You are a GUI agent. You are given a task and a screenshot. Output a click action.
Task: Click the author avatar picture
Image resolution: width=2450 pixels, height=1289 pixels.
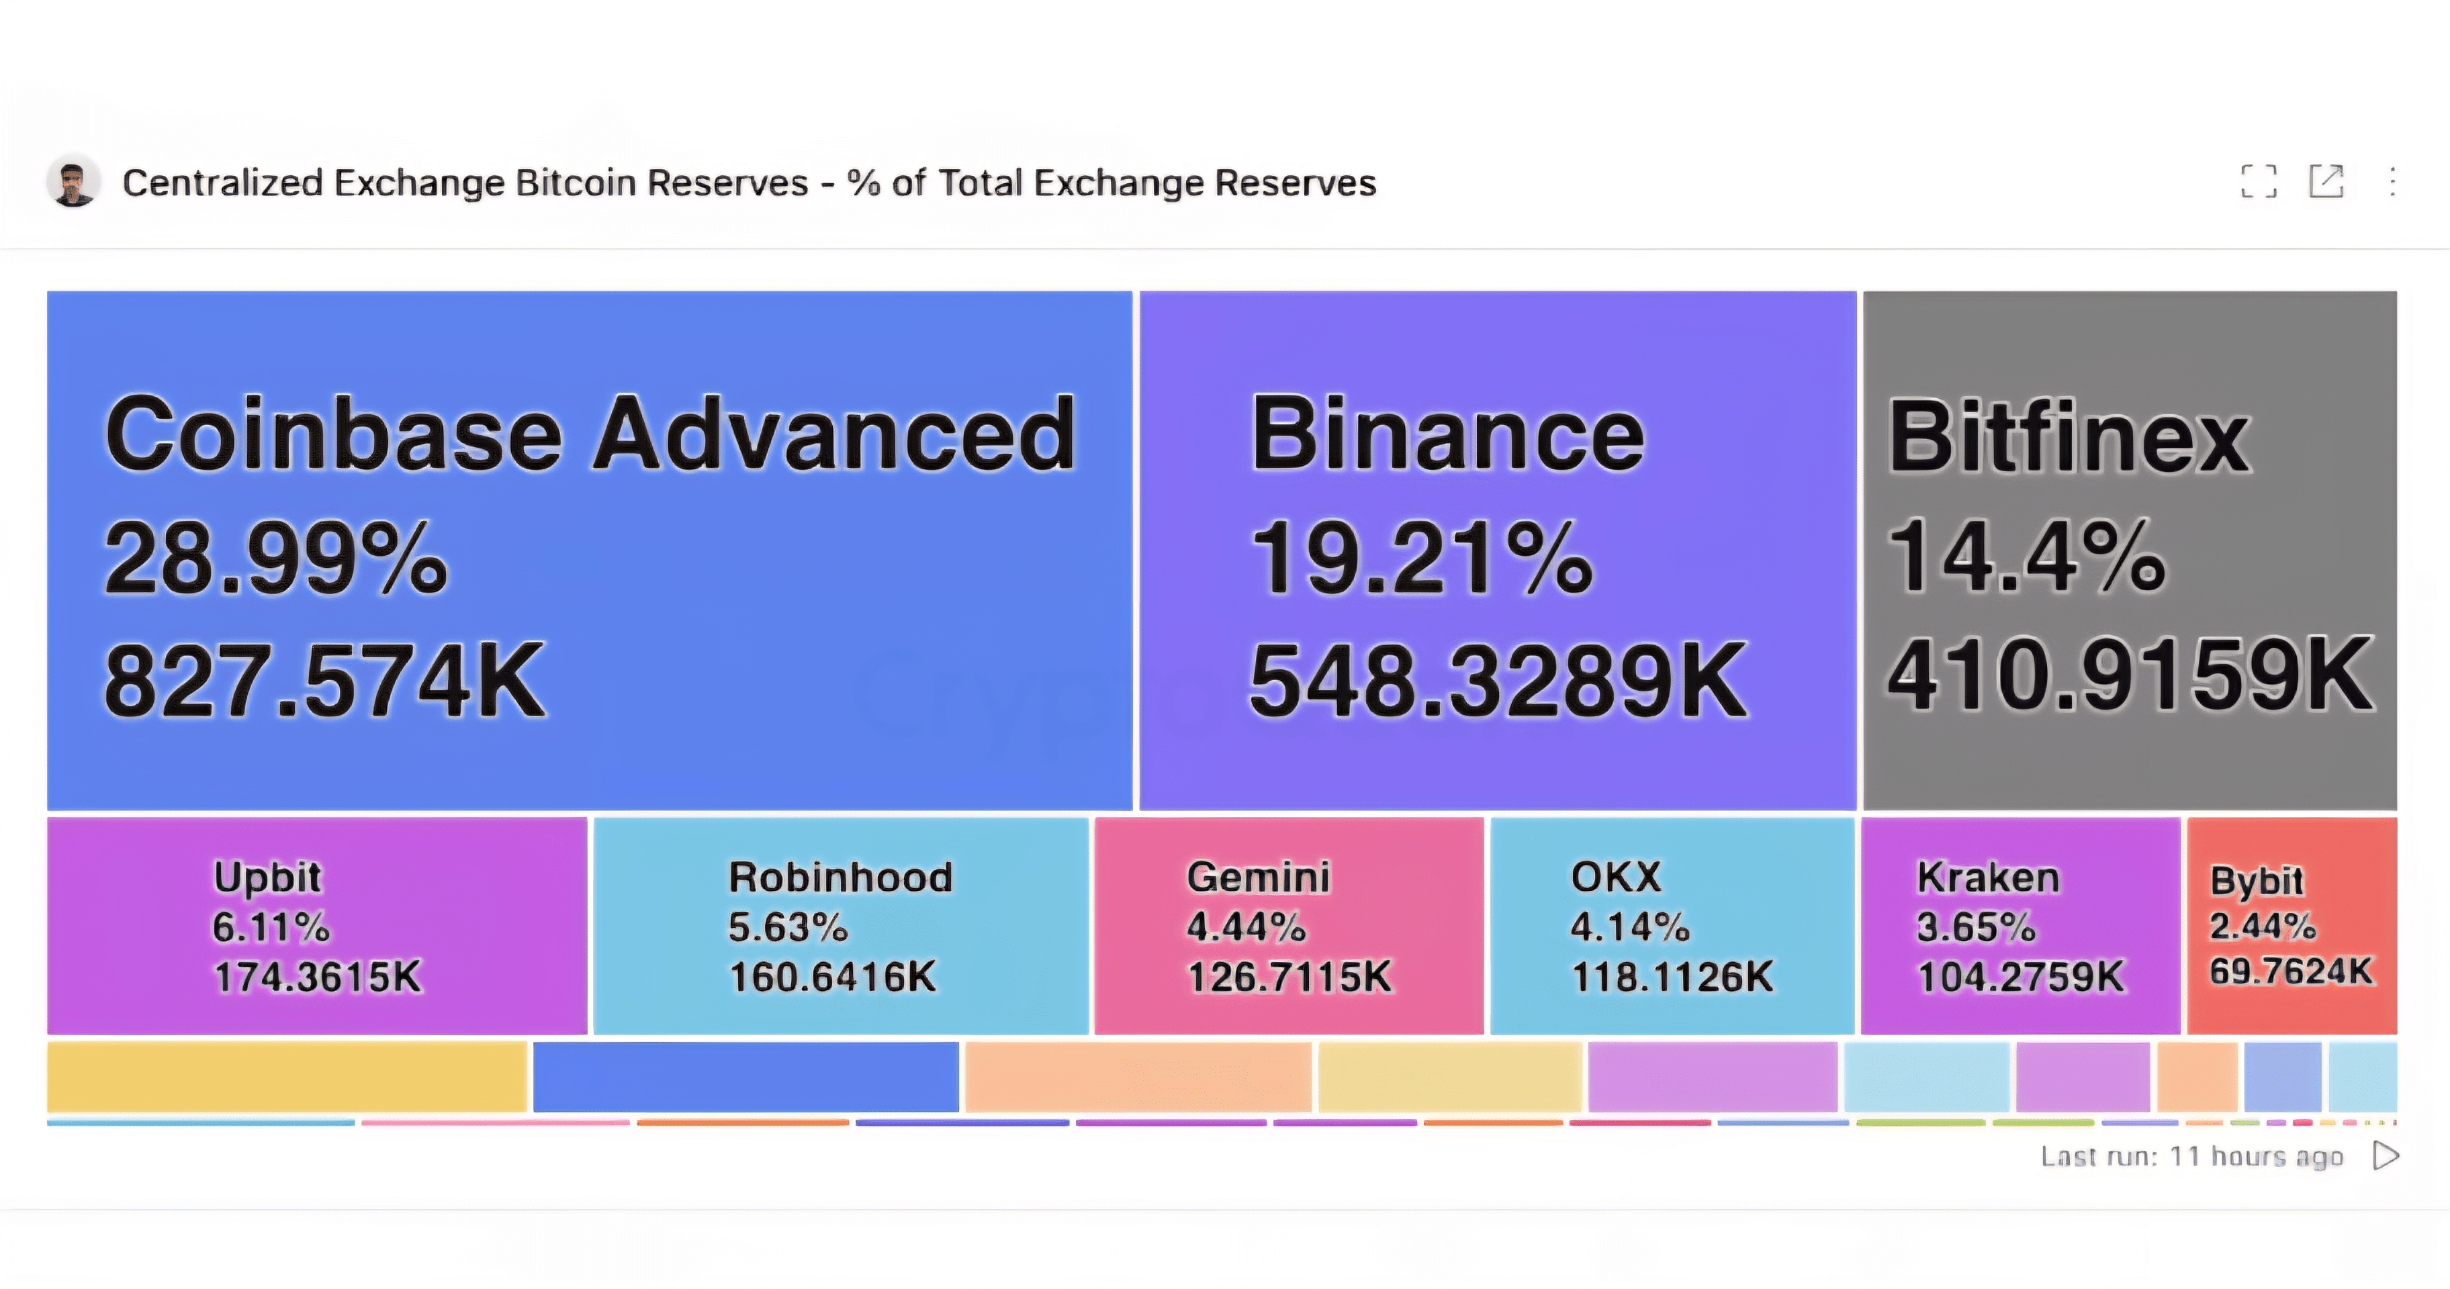coord(73,181)
